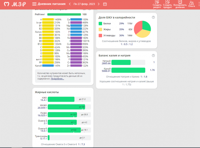Open the calendar date picker icon
The image size is (200, 148).
105,4
